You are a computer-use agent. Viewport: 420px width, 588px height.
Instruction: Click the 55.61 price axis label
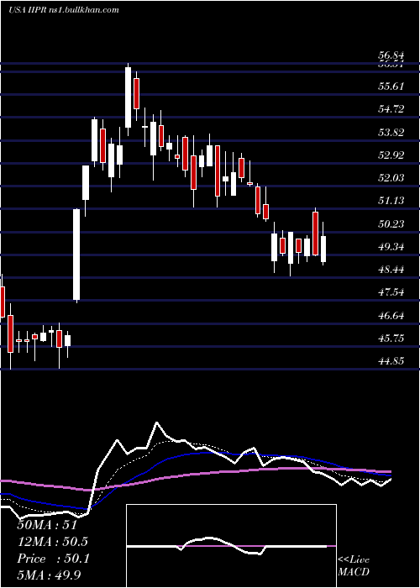(x=391, y=87)
